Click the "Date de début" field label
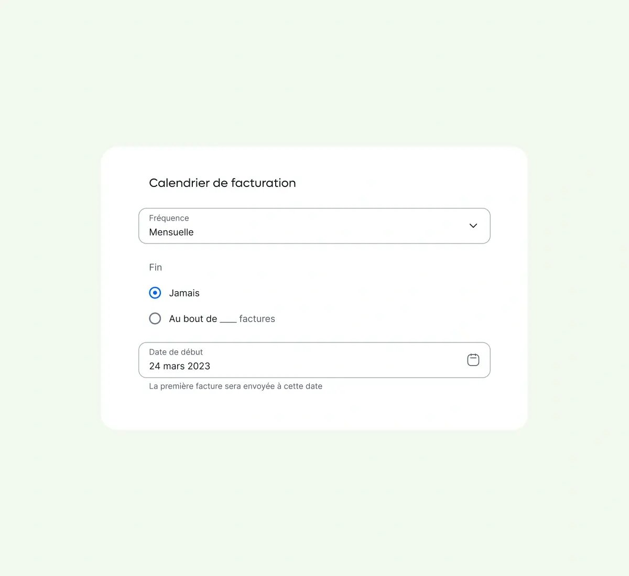The width and height of the screenshot is (629, 576). pos(176,352)
